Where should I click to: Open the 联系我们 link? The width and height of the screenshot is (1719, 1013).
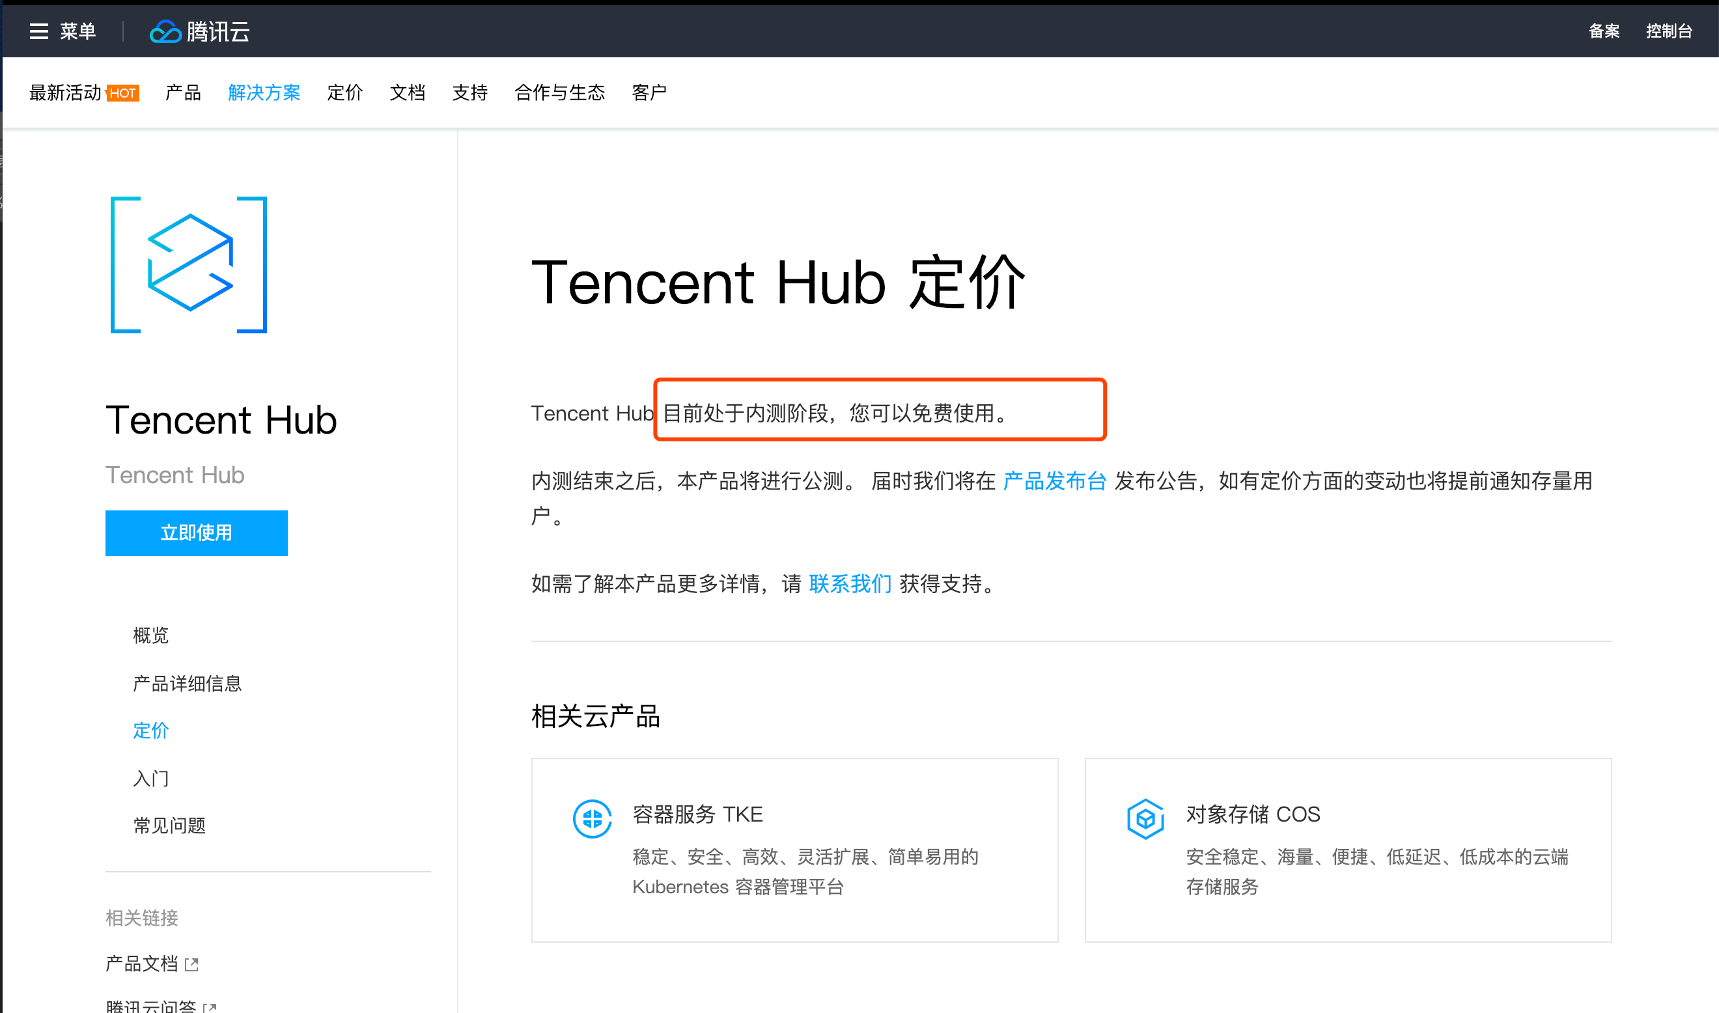(850, 585)
